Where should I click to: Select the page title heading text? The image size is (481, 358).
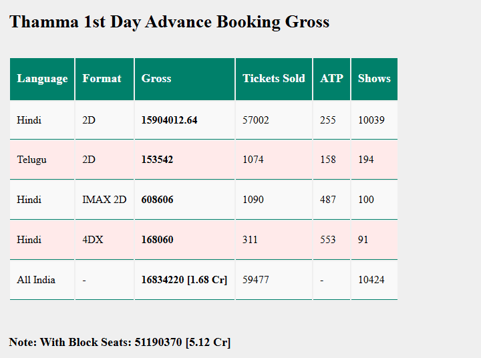click(x=169, y=22)
